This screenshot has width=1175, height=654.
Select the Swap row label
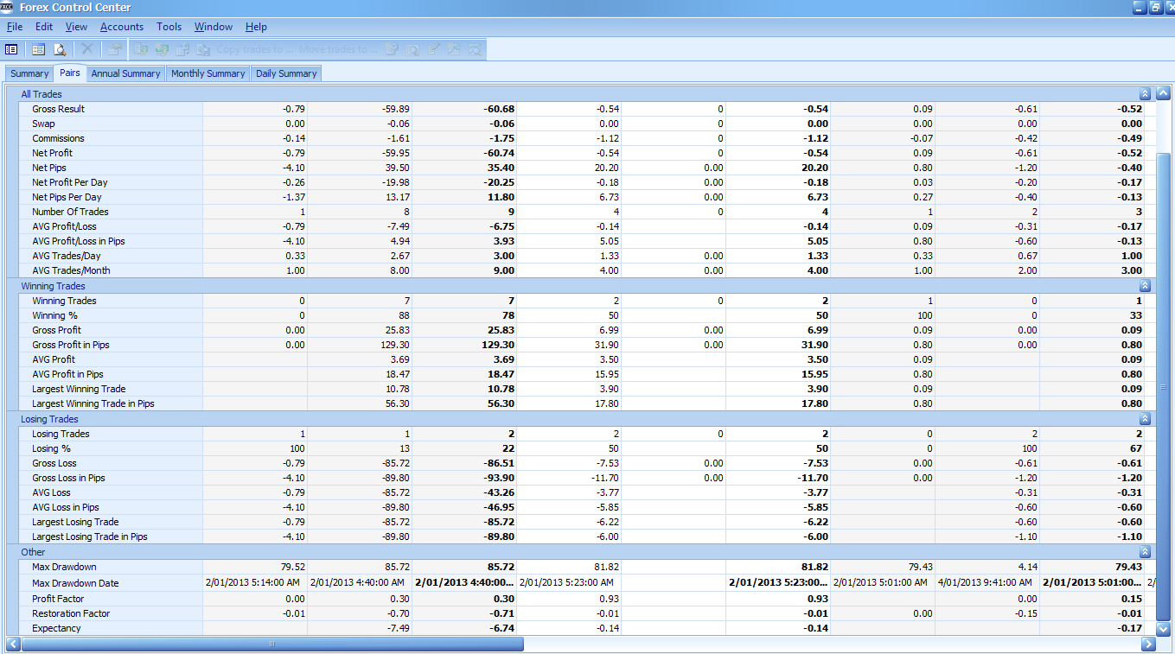[43, 124]
